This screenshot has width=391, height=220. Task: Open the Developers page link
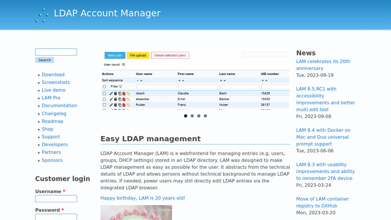(x=54, y=144)
